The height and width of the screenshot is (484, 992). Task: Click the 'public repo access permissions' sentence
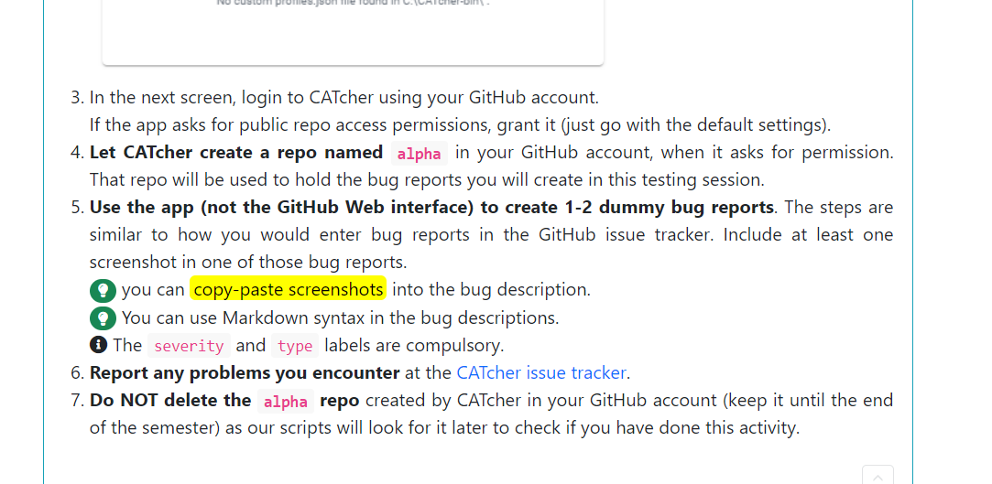(460, 125)
